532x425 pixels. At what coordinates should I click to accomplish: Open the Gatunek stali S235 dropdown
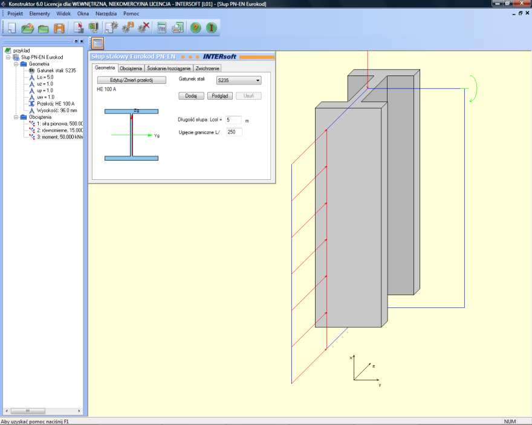click(x=239, y=80)
